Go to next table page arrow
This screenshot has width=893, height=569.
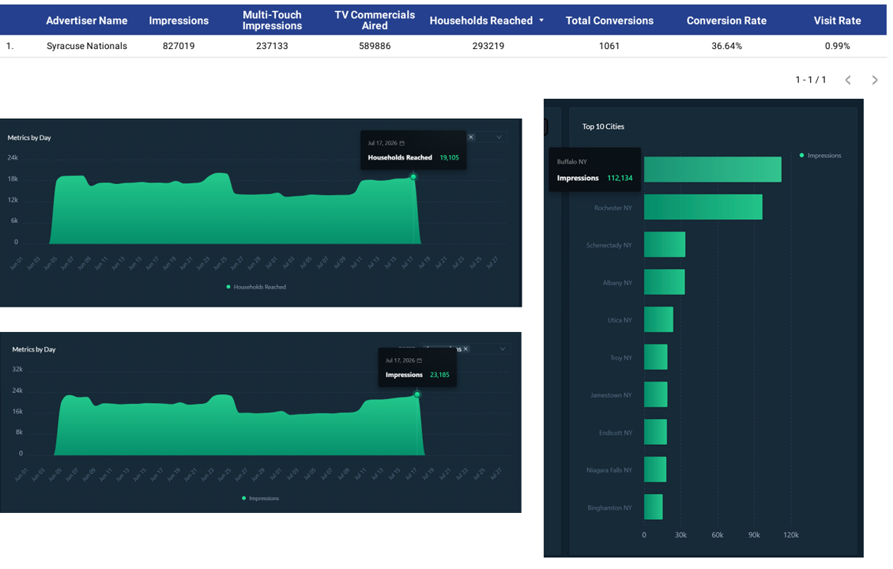click(x=875, y=81)
